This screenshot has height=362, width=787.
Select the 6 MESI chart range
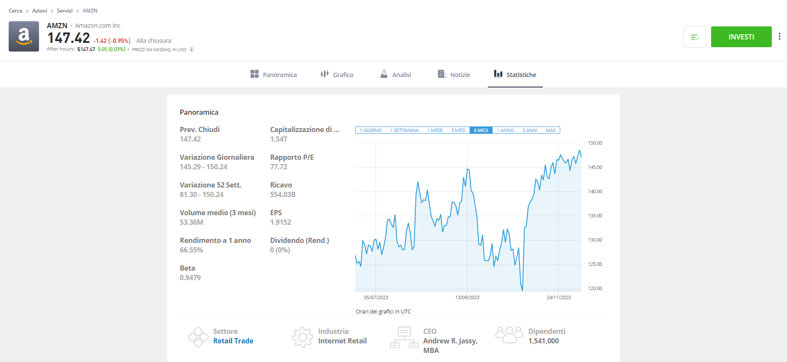click(481, 130)
